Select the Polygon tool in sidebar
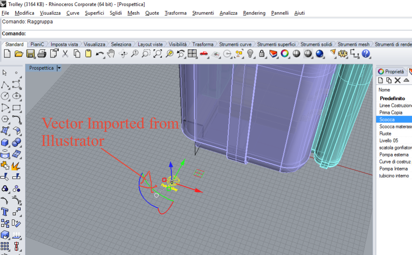The width and height of the screenshot is (412, 255). (x=5, y=119)
